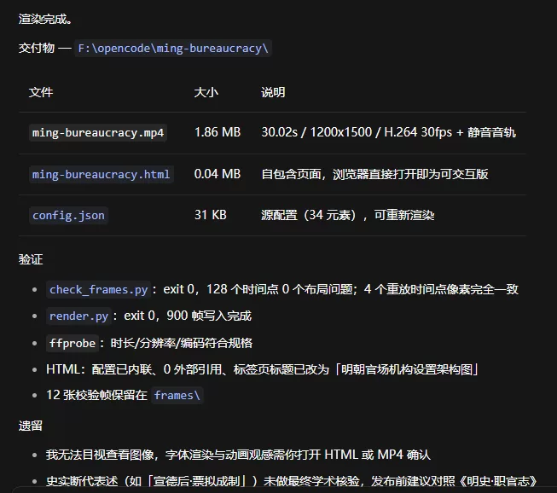Image resolution: width=557 pixels, height=493 pixels.
Task: Select the ffprobe code label
Action: coord(73,343)
